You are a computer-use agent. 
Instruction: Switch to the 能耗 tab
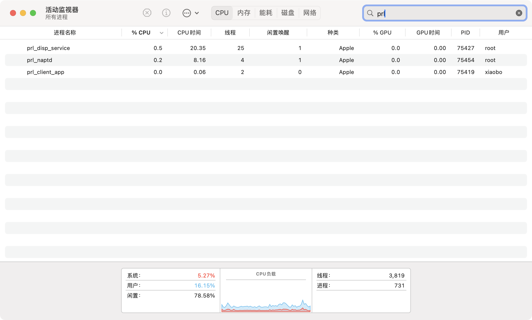point(266,13)
